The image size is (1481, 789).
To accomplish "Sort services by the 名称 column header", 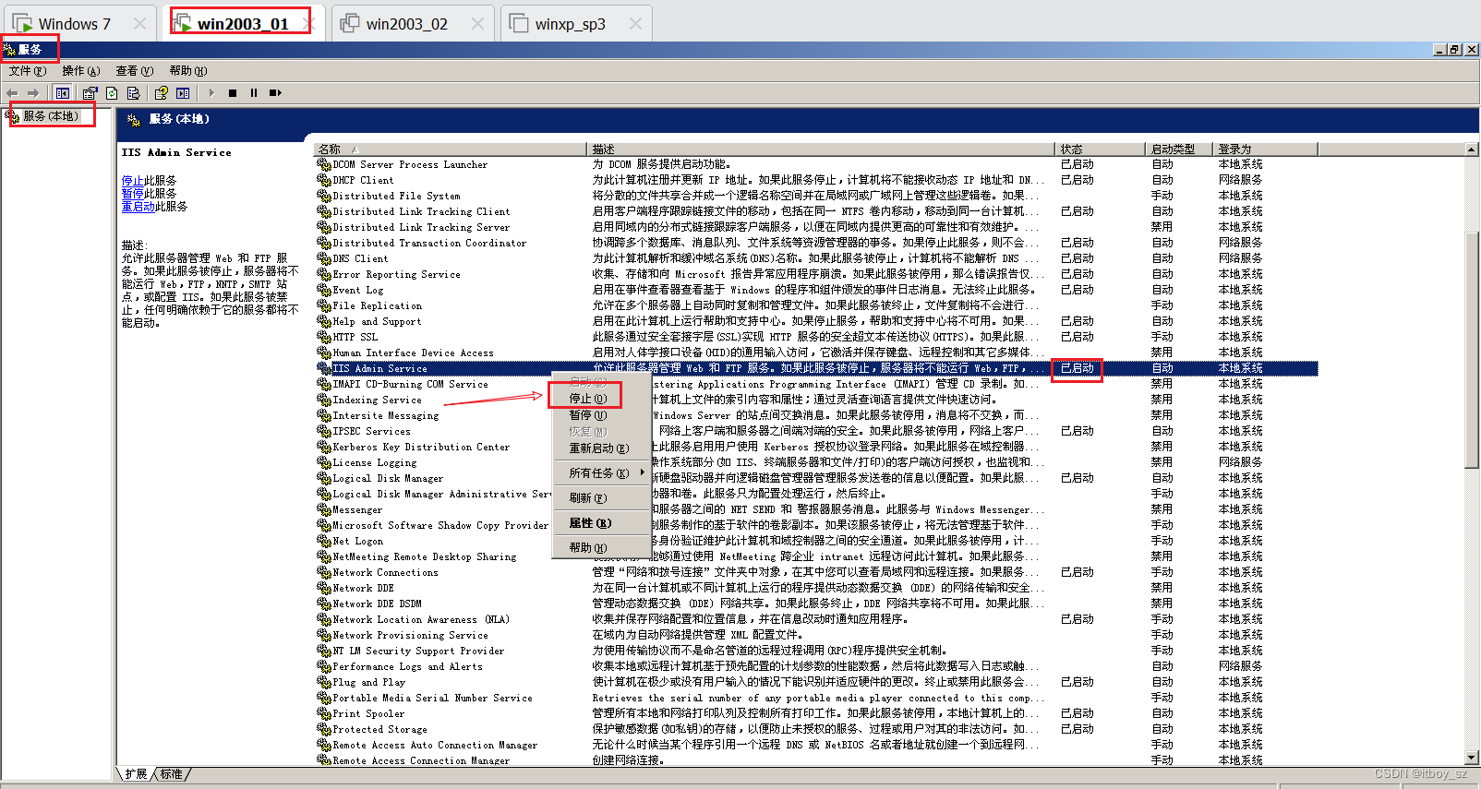I will [x=450, y=149].
